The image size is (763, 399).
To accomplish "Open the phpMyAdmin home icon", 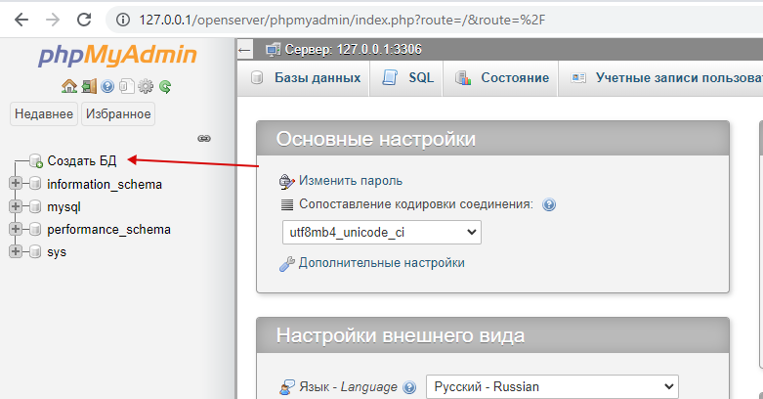I will (69, 87).
